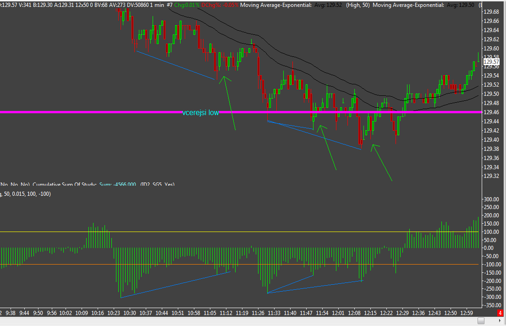506x326 pixels.
Task: Click the 129.68 price scale label
Action: tap(491, 12)
